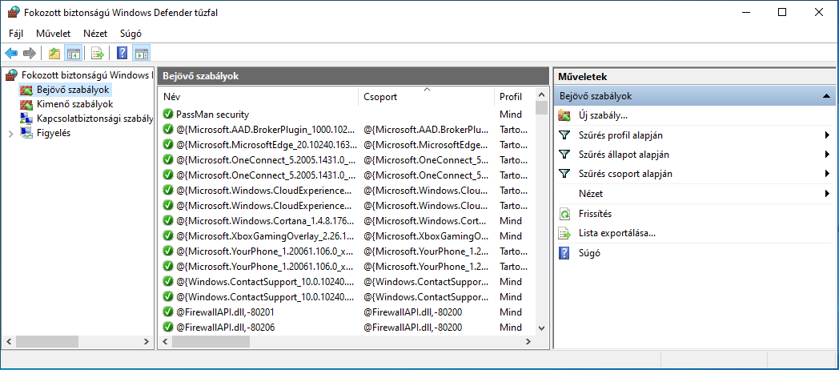The image size is (839, 370).
Task: Click the Forward arrow in the toolbar
Action: coord(30,53)
